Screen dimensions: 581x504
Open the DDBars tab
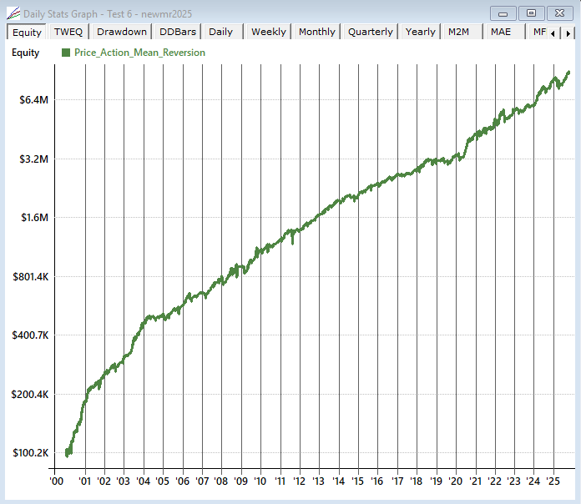[178, 32]
